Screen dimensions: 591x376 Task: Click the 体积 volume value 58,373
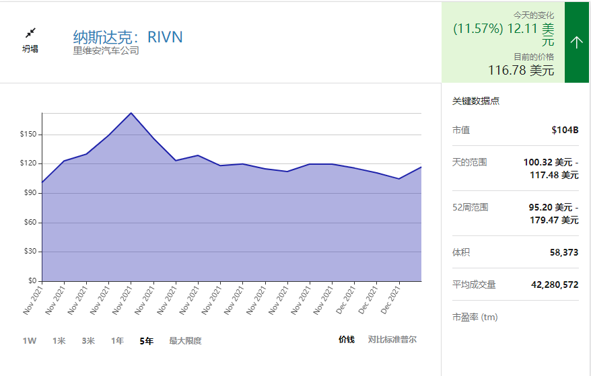point(563,252)
